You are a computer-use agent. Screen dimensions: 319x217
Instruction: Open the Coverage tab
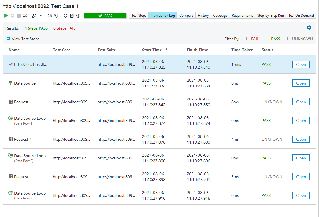(220, 16)
